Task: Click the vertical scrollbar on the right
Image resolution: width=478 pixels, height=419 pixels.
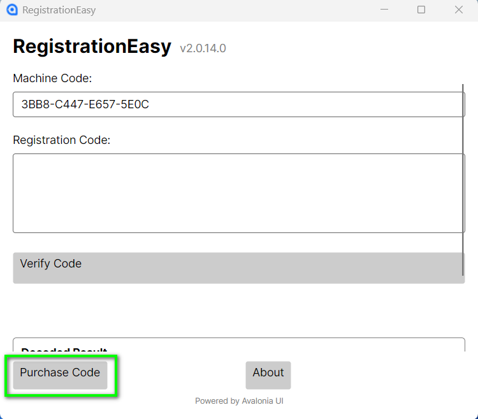Action: tap(463, 180)
